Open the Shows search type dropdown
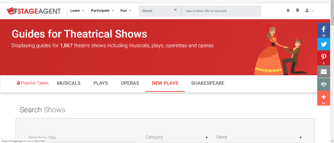The image size is (334, 143). (160, 11)
